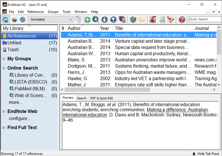Click the red Help question mark icon
The height and width of the screenshot is (156, 222).
click(x=182, y=19)
